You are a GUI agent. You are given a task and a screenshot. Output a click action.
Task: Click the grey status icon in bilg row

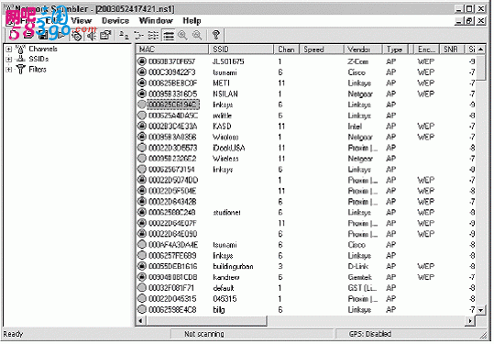coord(142,309)
